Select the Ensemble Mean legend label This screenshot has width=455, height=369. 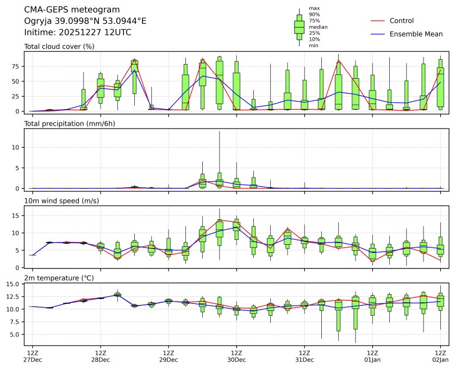pyautogui.click(x=417, y=34)
